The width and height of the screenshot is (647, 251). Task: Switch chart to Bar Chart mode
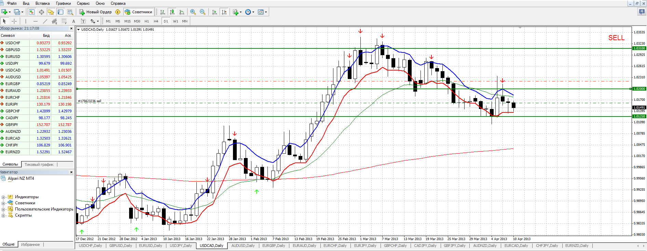click(x=163, y=12)
